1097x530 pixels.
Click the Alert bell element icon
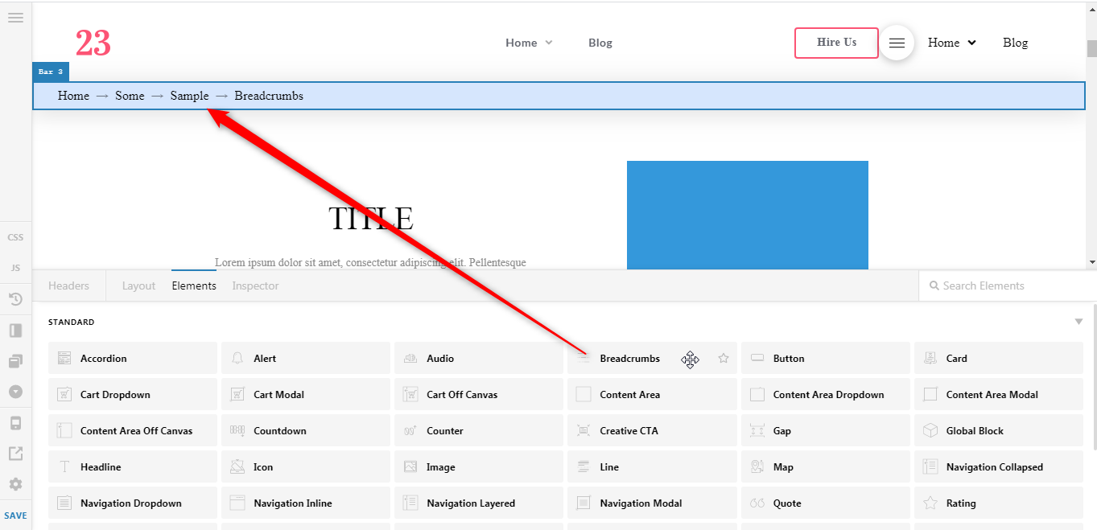[x=237, y=359]
